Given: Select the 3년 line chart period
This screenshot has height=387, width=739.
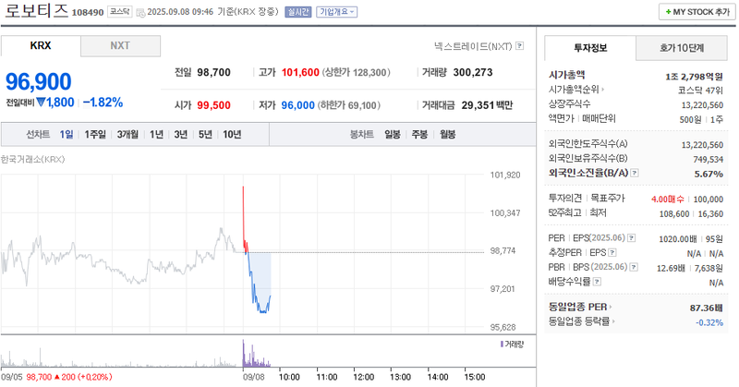Looking at the screenshot, I should (x=181, y=134).
